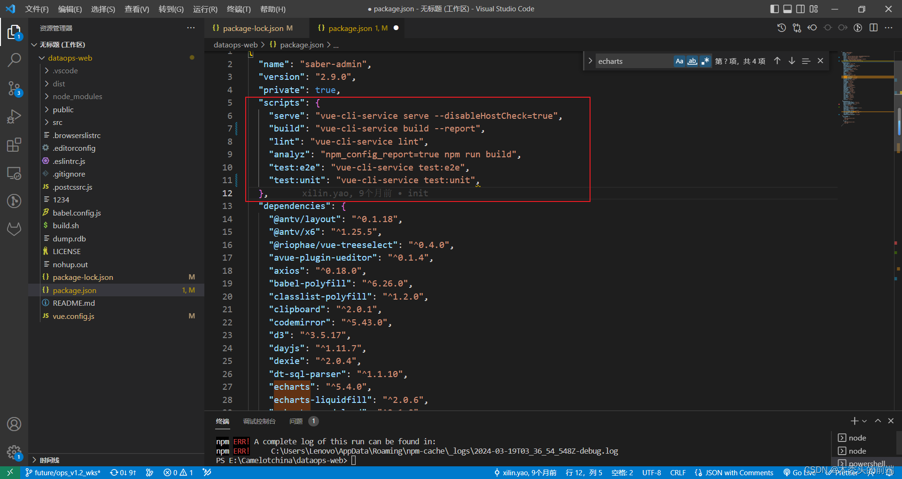Open file timeline history icon
The height and width of the screenshot is (479, 902).
click(x=781, y=28)
